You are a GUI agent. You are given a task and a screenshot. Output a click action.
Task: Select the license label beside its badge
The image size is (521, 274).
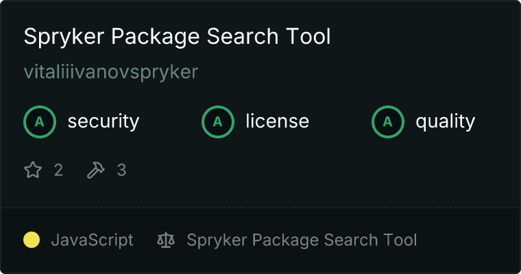pos(277,122)
